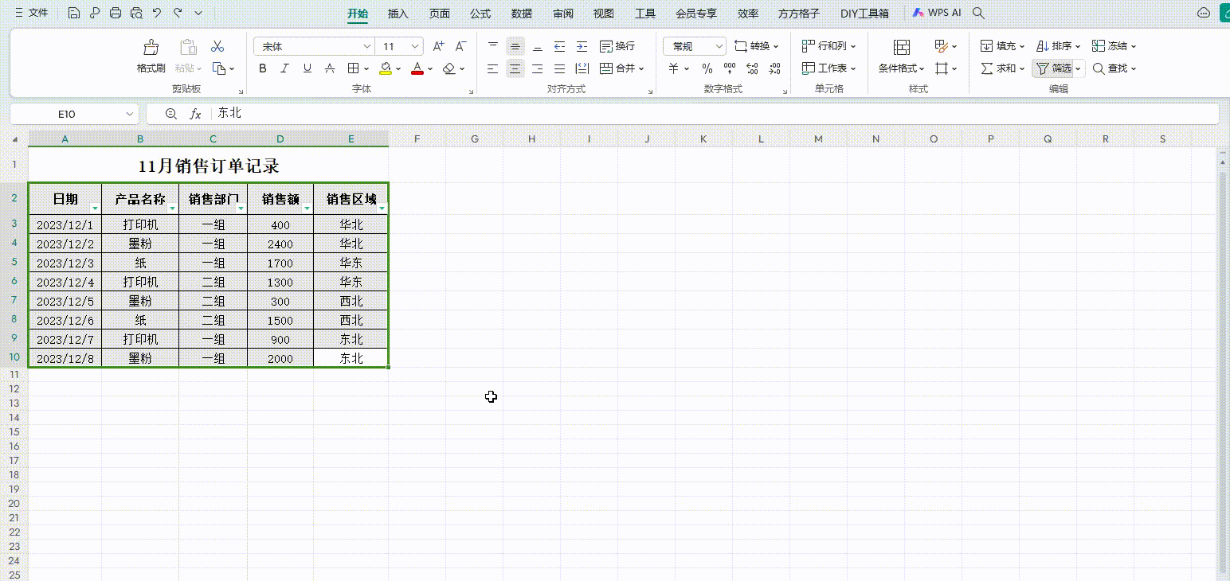Open the font size dropdown

point(414,46)
